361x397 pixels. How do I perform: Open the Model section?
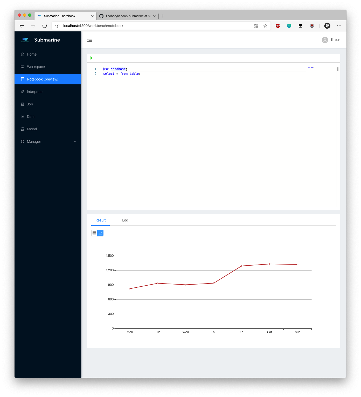48,129
